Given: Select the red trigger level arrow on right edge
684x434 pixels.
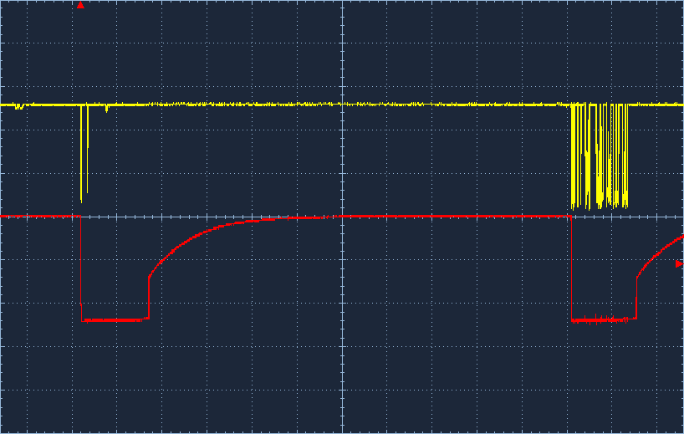Looking at the screenshot, I should 679,264.
